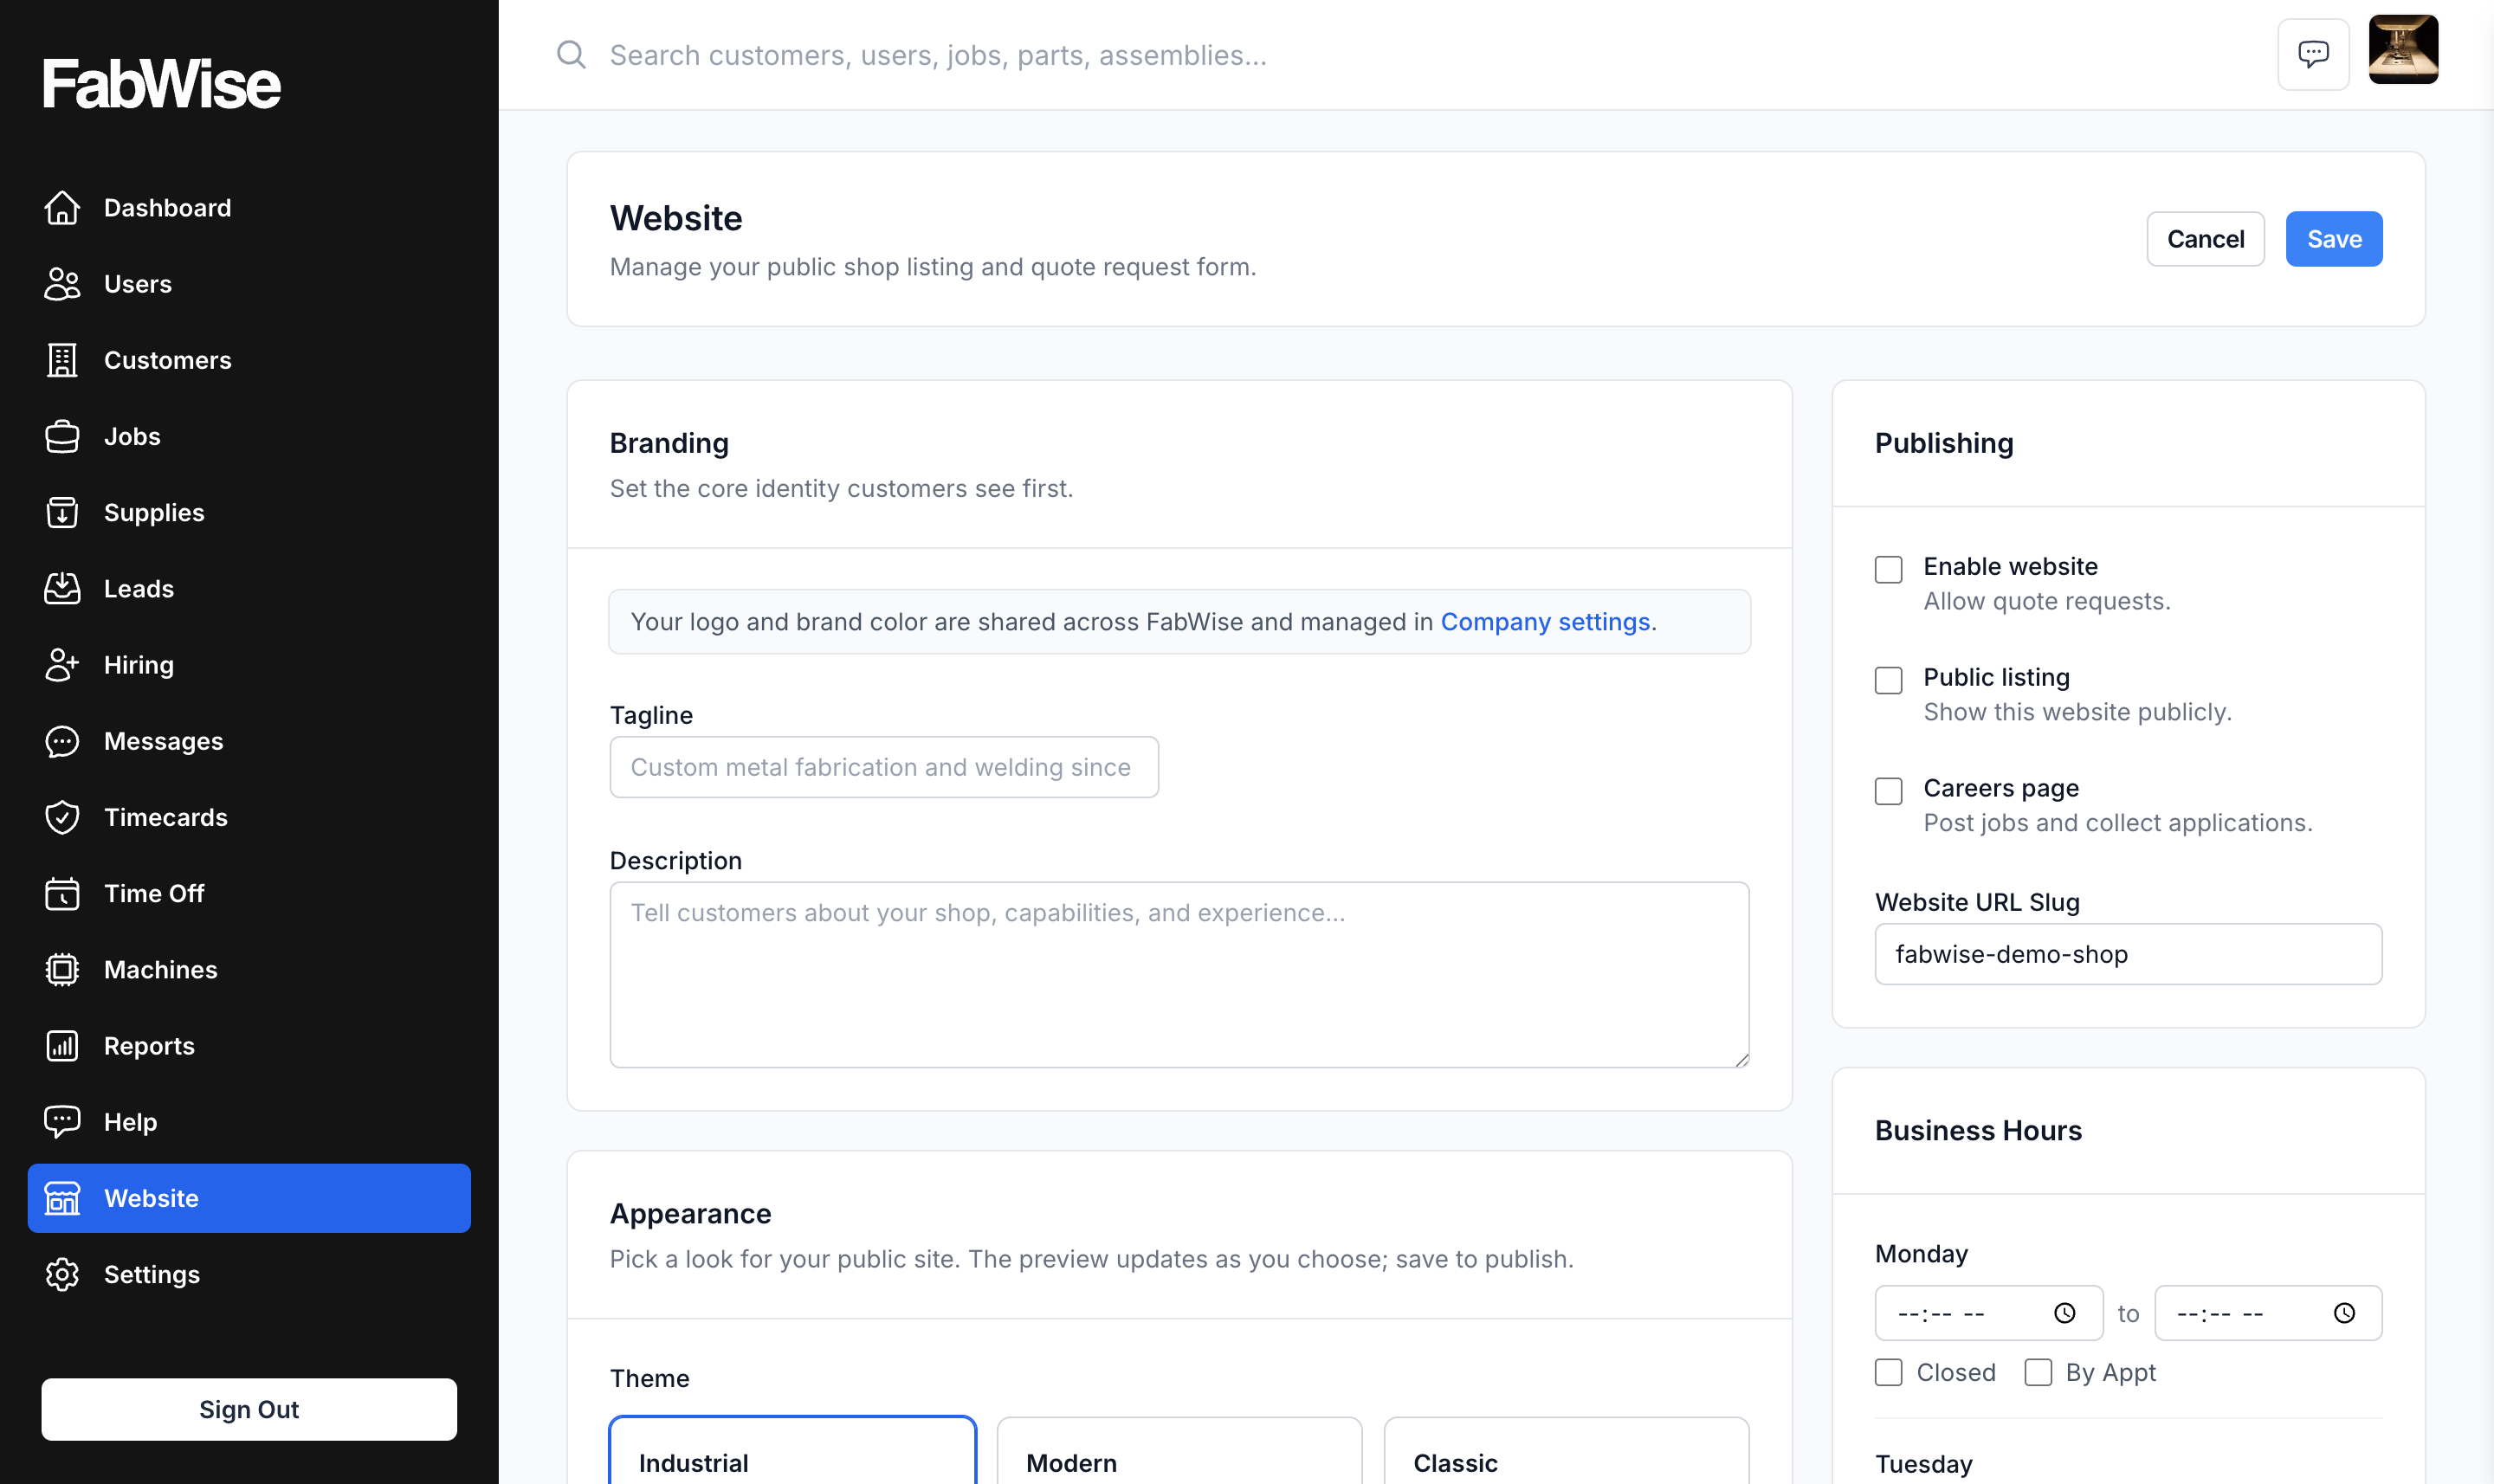Select the Modern theme card
The height and width of the screenshot is (1484, 2494).
(1180, 1450)
